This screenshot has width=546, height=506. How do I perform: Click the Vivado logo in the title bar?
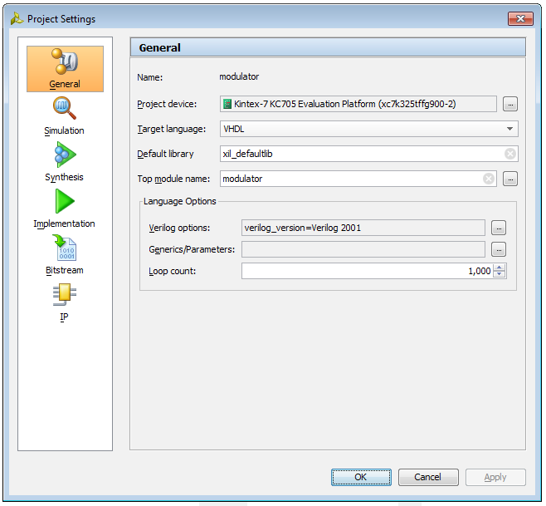click(x=17, y=19)
